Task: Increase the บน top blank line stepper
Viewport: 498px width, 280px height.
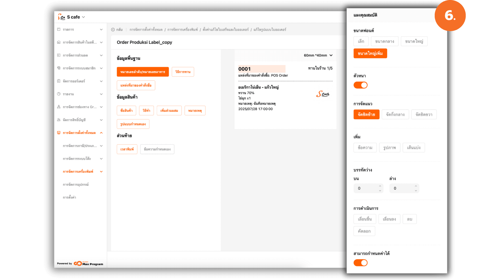Action: coord(380,186)
